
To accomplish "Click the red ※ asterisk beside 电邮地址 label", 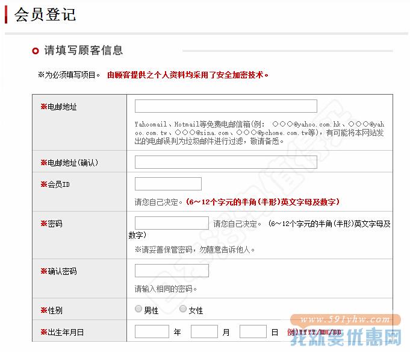I will click(x=43, y=107).
